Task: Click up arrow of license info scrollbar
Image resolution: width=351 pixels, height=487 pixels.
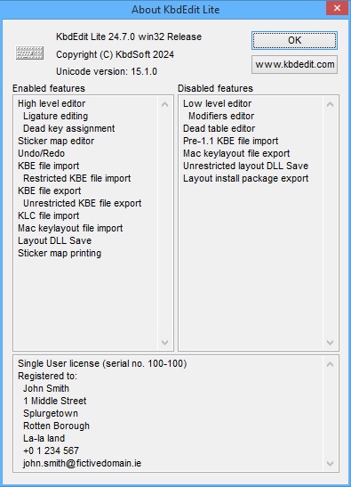Action: pyautogui.click(x=331, y=364)
